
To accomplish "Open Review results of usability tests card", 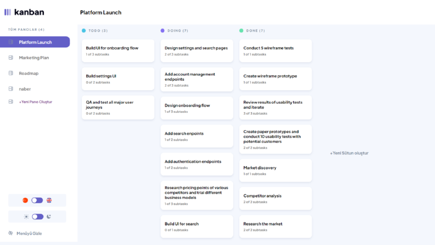I will point(275,108).
